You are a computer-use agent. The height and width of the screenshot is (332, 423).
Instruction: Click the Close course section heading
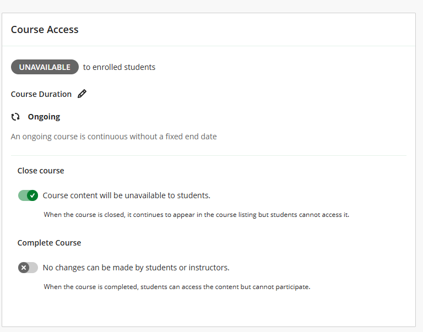41,171
